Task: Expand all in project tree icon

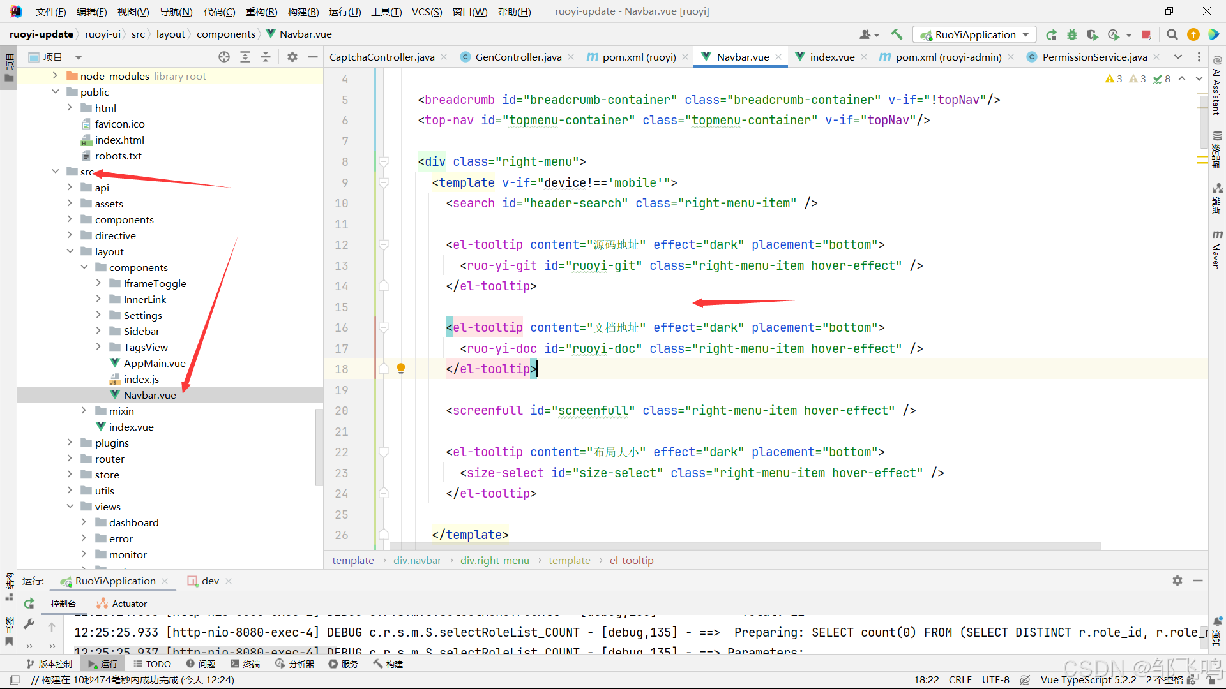Action: coord(245,57)
